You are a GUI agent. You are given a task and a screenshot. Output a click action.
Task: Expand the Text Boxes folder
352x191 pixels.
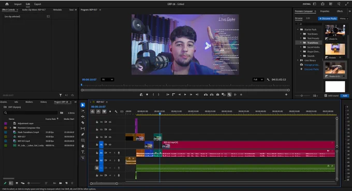coord(301,34)
